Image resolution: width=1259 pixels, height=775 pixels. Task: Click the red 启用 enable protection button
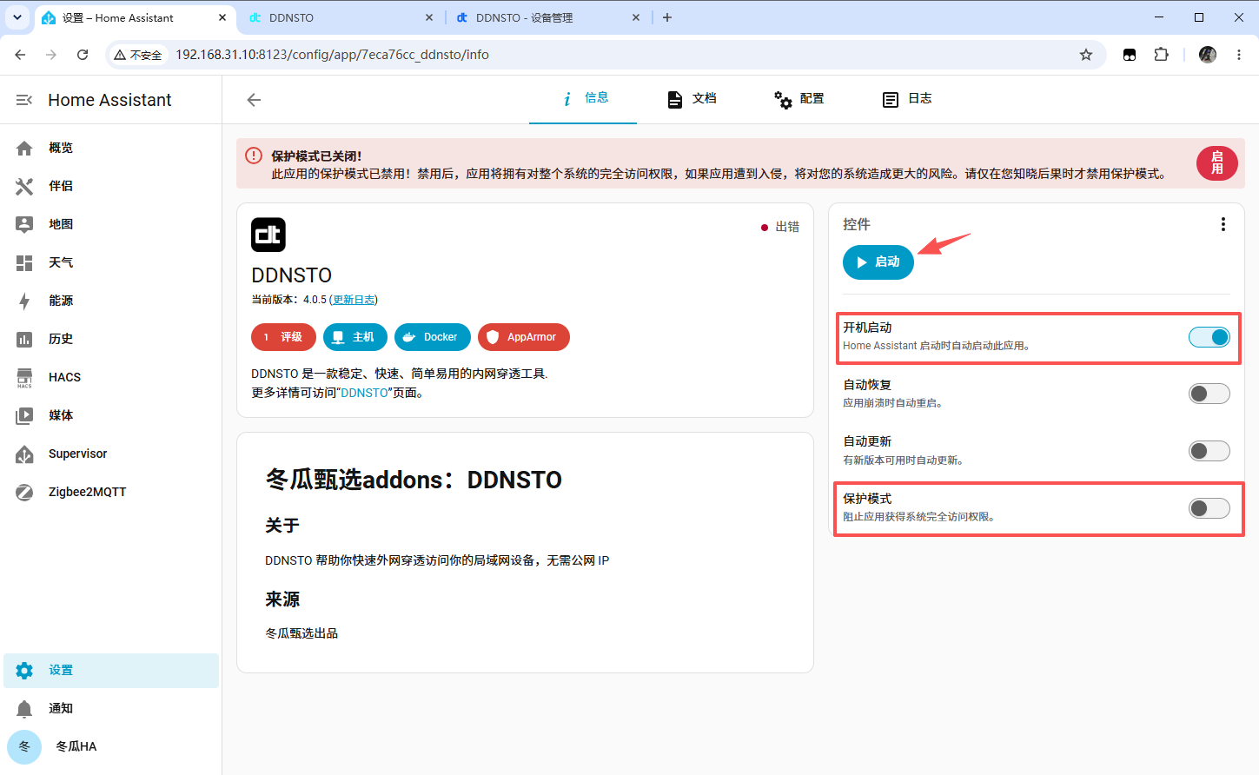pos(1217,163)
